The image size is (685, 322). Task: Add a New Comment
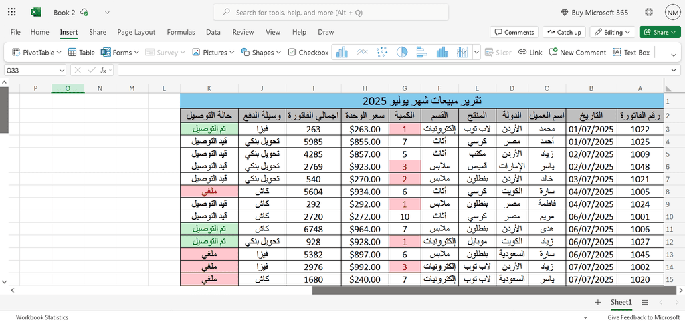pyautogui.click(x=577, y=52)
